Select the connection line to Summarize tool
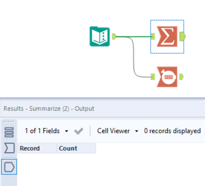This screenshot has height=186, width=205. click(134, 36)
